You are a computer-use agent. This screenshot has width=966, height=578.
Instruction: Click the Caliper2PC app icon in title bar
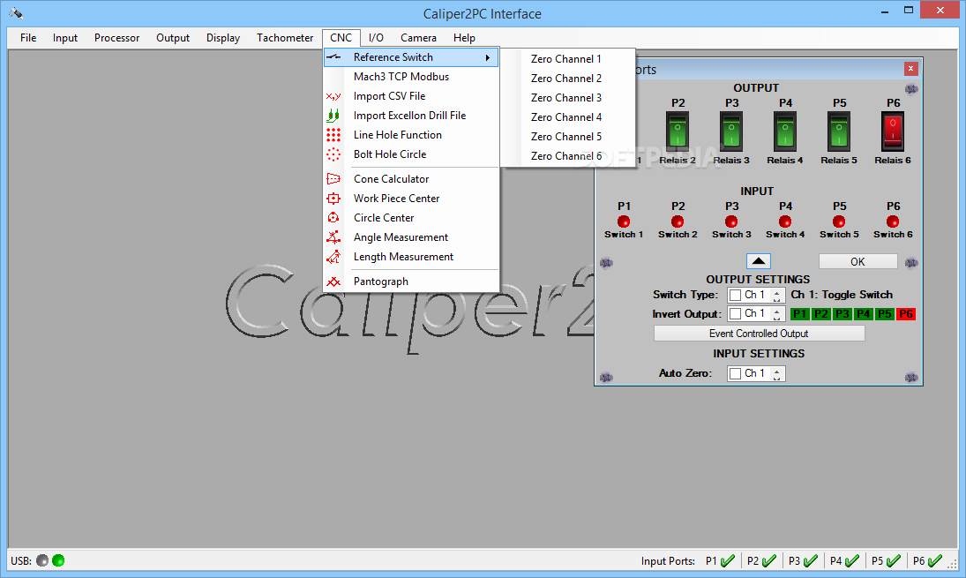(16, 13)
